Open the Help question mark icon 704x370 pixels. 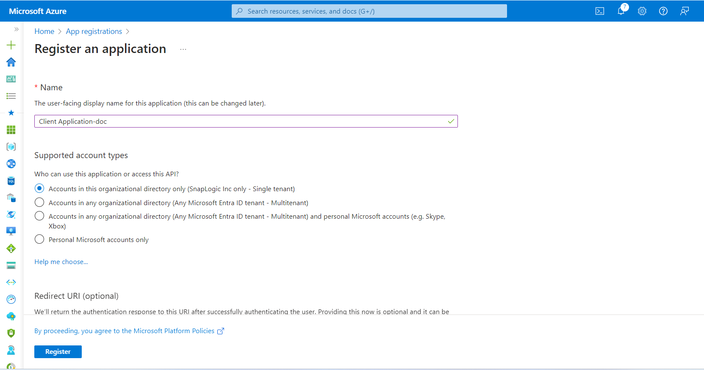pos(663,11)
